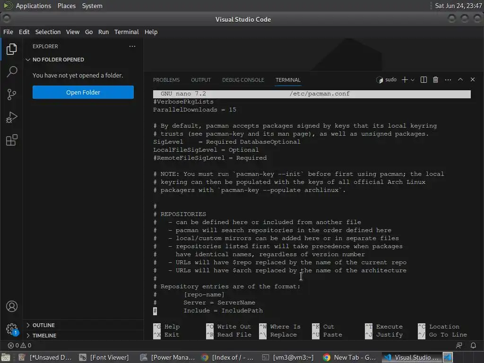Viewport: 484px width, 363px height.
Task: Close the terminal panel
Action: (x=473, y=79)
